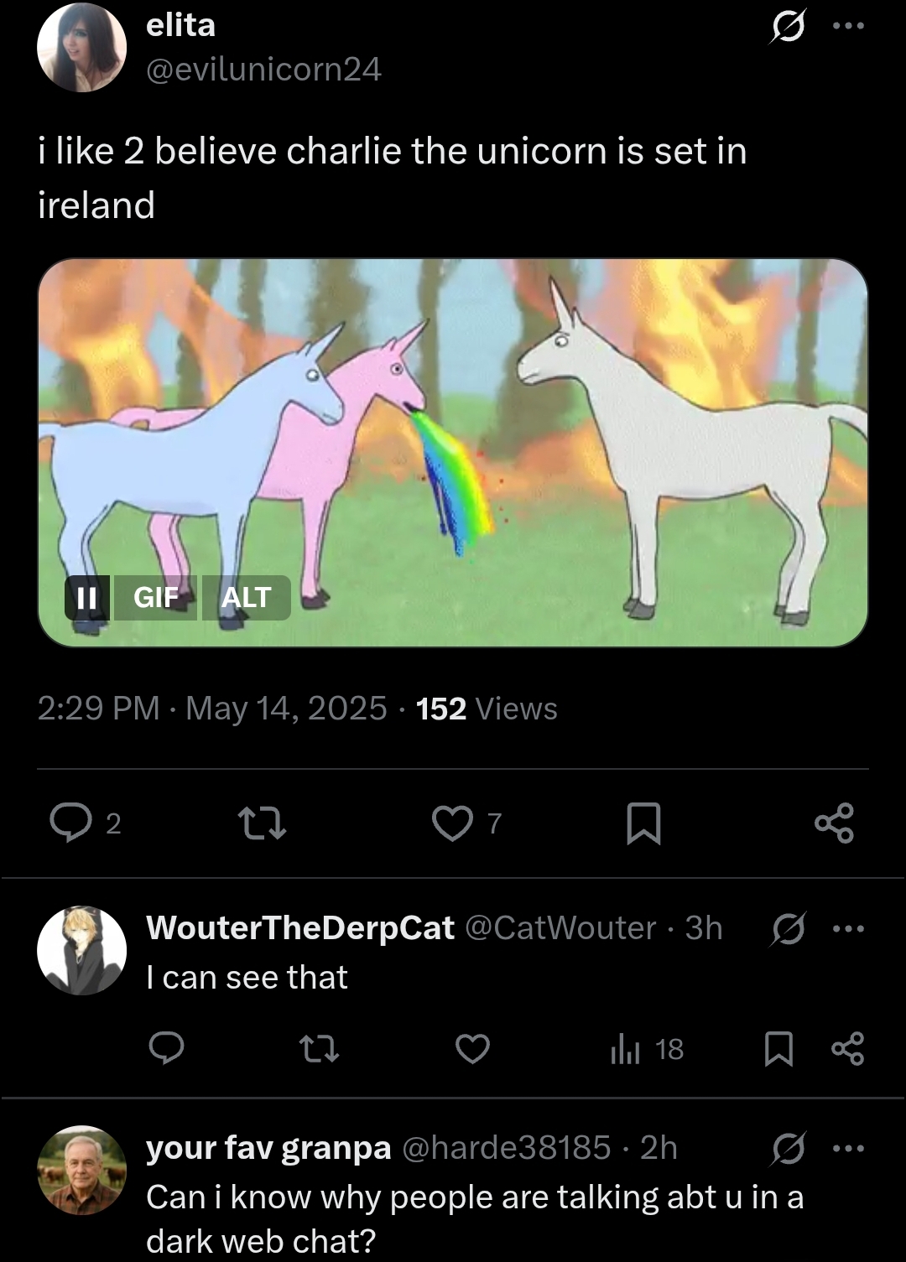Open @evilunicorn24 profile handle
Image resolution: width=906 pixels, height=1262 pixels.
pyautogui.click(x=263, y=69)
